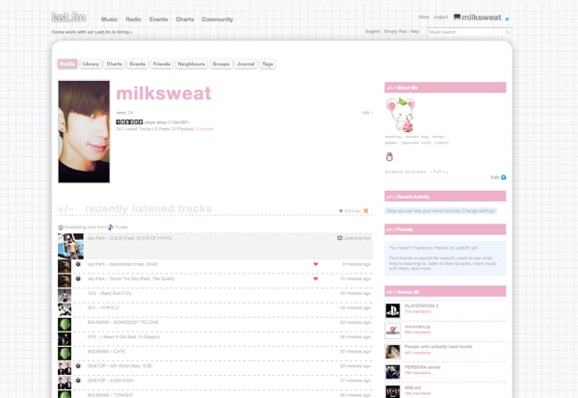Toggle loved heart on Abandoned track
The width and height of the screenshot is (578, 398).
[x=316, y=264]
